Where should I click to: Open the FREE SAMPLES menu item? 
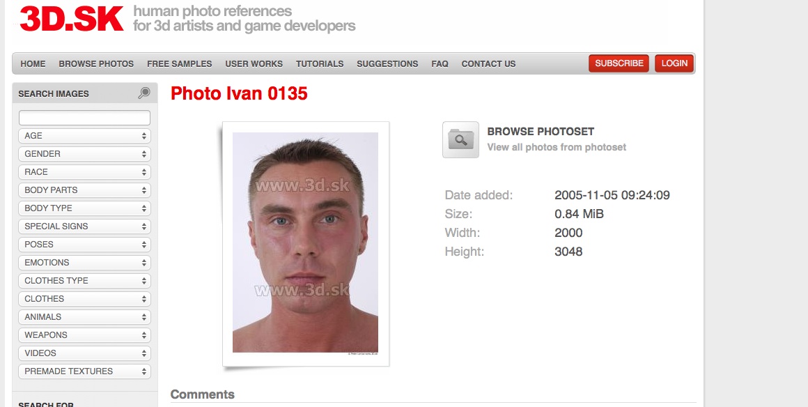click(x=179, y=64)
